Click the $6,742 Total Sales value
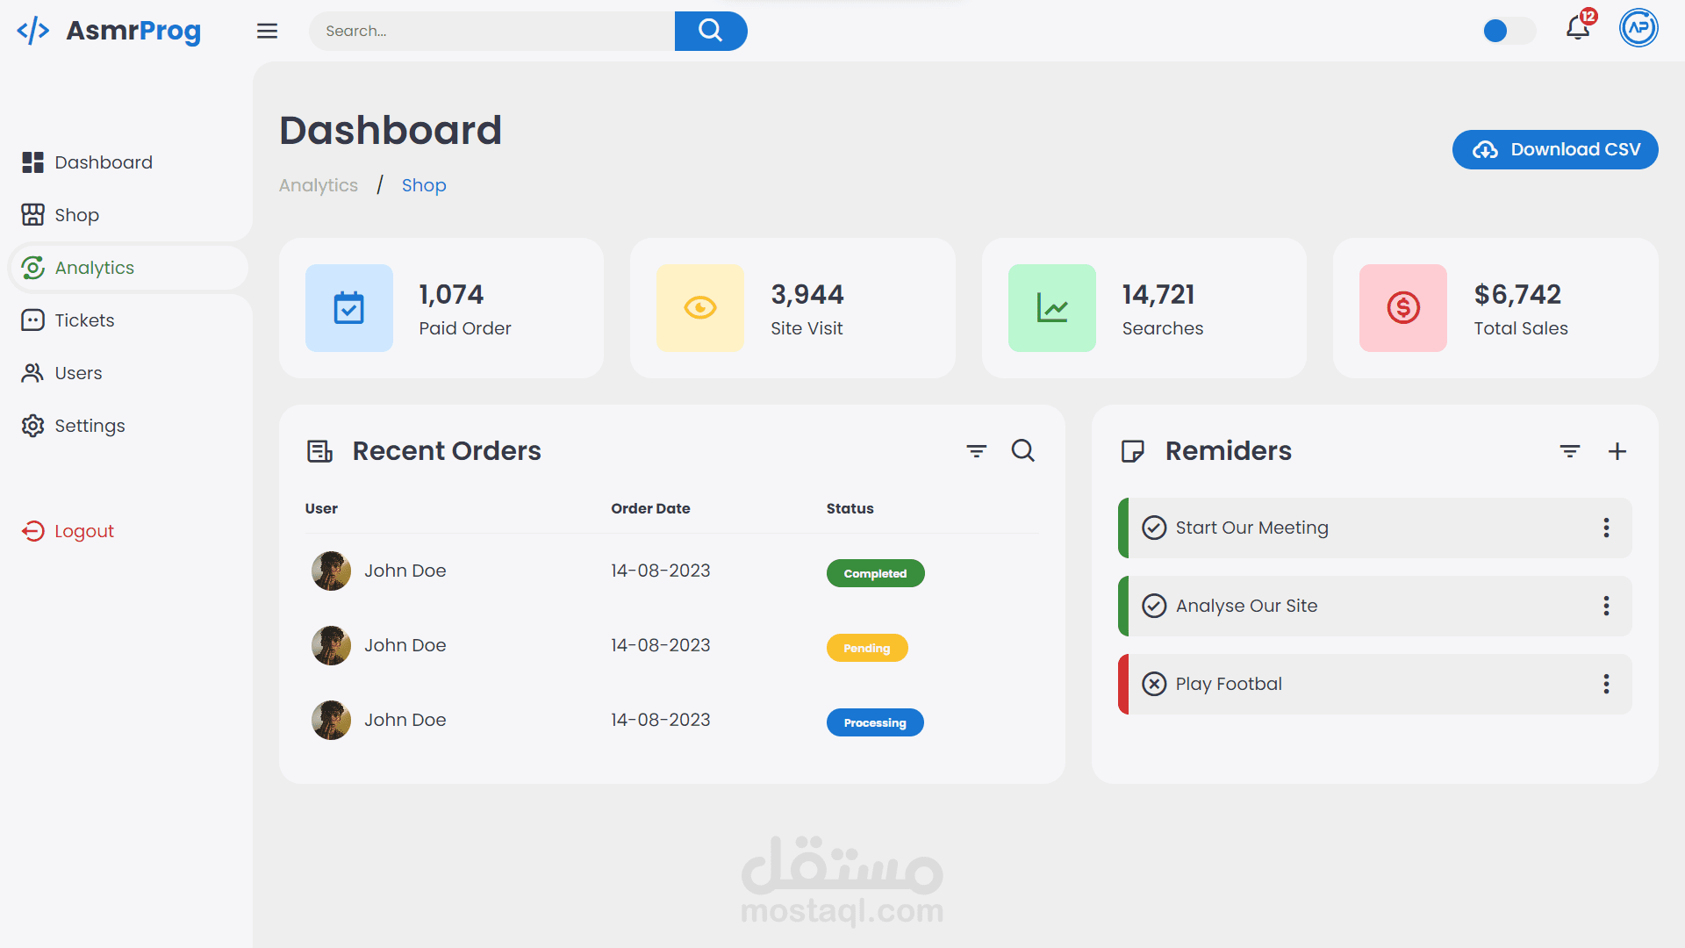The image size is (1685, 948). (1517, 294)
